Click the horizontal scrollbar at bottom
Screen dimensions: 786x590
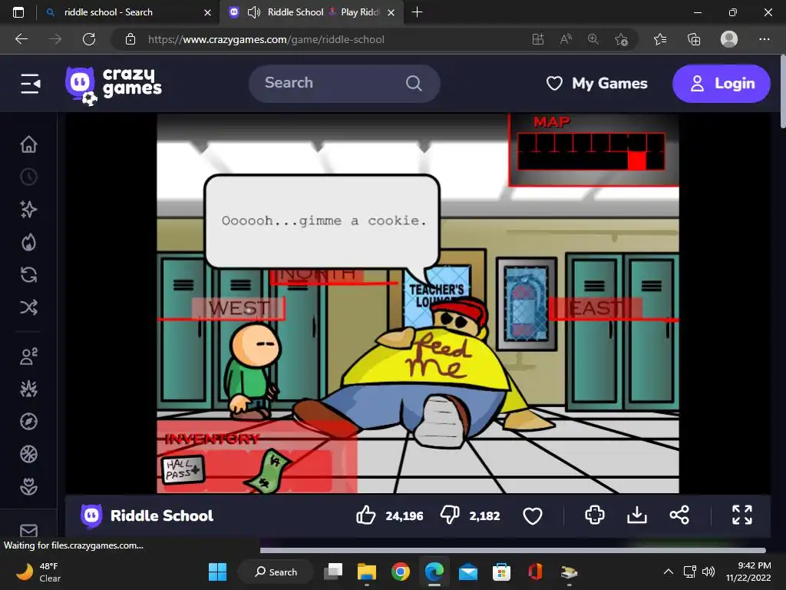tap(512, 550)
